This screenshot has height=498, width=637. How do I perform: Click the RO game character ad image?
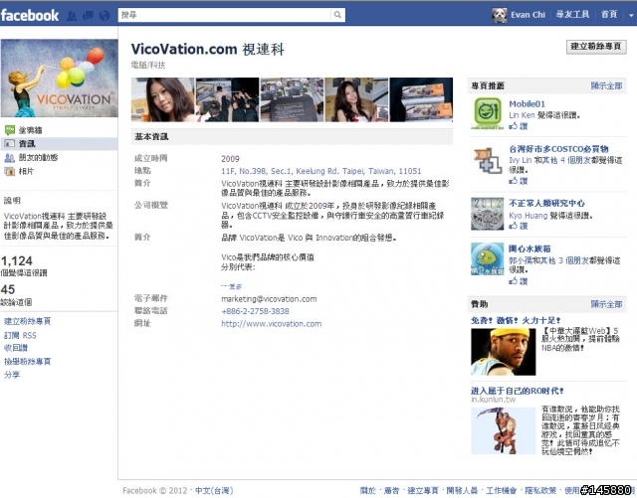504,430
